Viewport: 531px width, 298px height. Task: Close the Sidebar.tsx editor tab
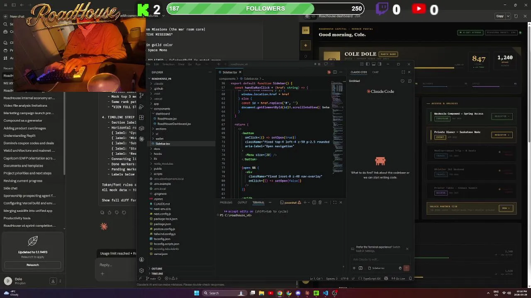[240, 72]
